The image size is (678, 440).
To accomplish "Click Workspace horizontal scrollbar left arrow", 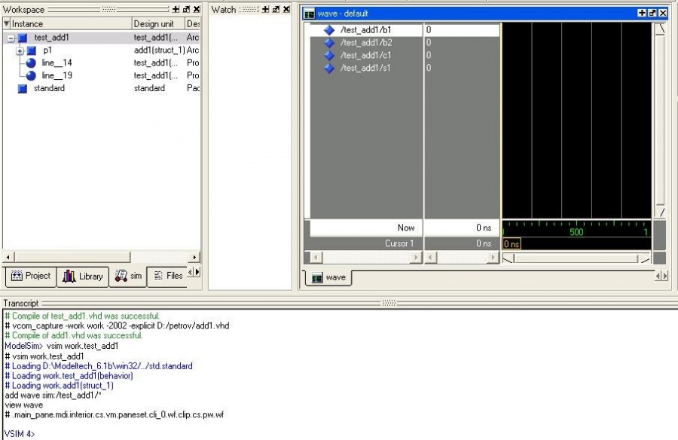I will [x=8, y=257].
